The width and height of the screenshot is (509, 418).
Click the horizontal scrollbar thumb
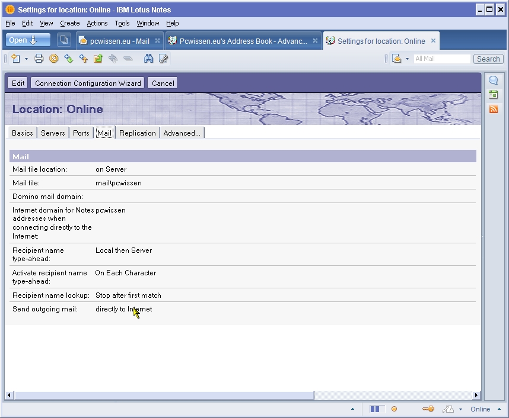point(164,395)
